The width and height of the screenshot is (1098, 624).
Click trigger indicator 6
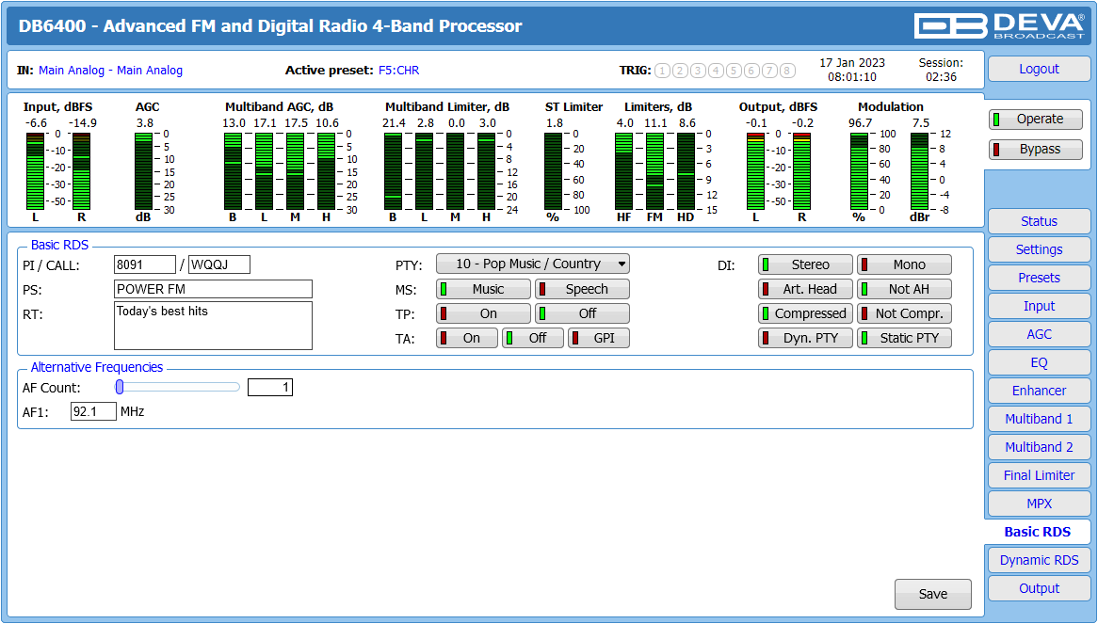coord(751,71)
